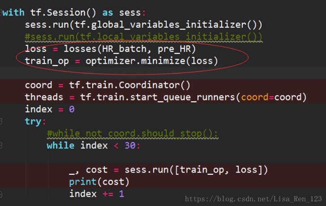
Task: Toggle fold marker on the with tf.Session line
Action: (x=2, y=12)
